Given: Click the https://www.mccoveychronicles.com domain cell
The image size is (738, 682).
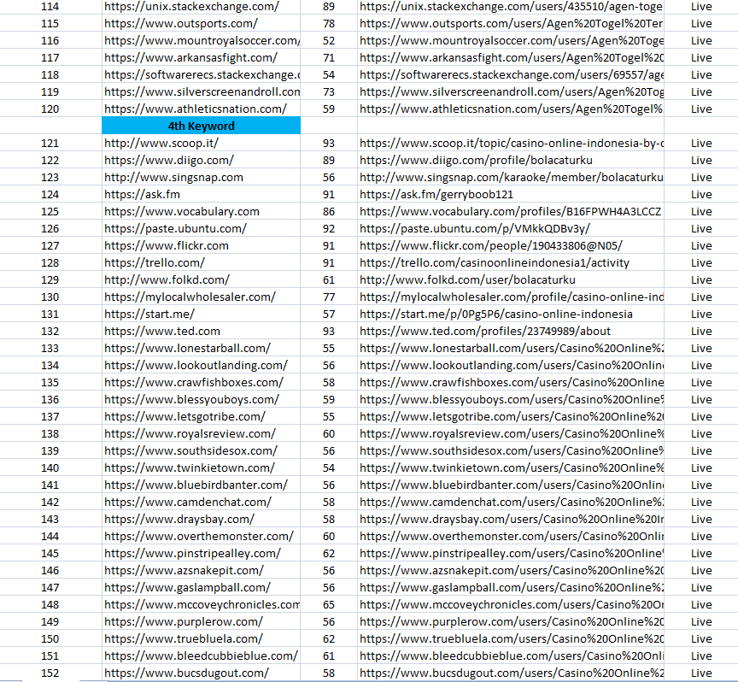Looking at the screenshot, I should pyautogui.click(x=201, y=604).
